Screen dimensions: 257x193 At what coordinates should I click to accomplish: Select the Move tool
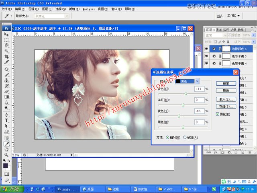click(6, 34)
